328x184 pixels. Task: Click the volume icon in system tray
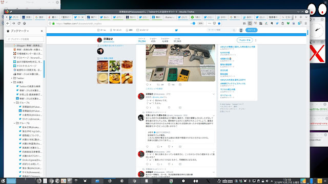click(267, 181)
